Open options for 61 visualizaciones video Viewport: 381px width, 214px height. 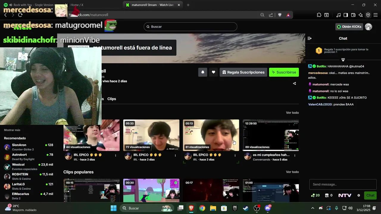tap(235, 155)
